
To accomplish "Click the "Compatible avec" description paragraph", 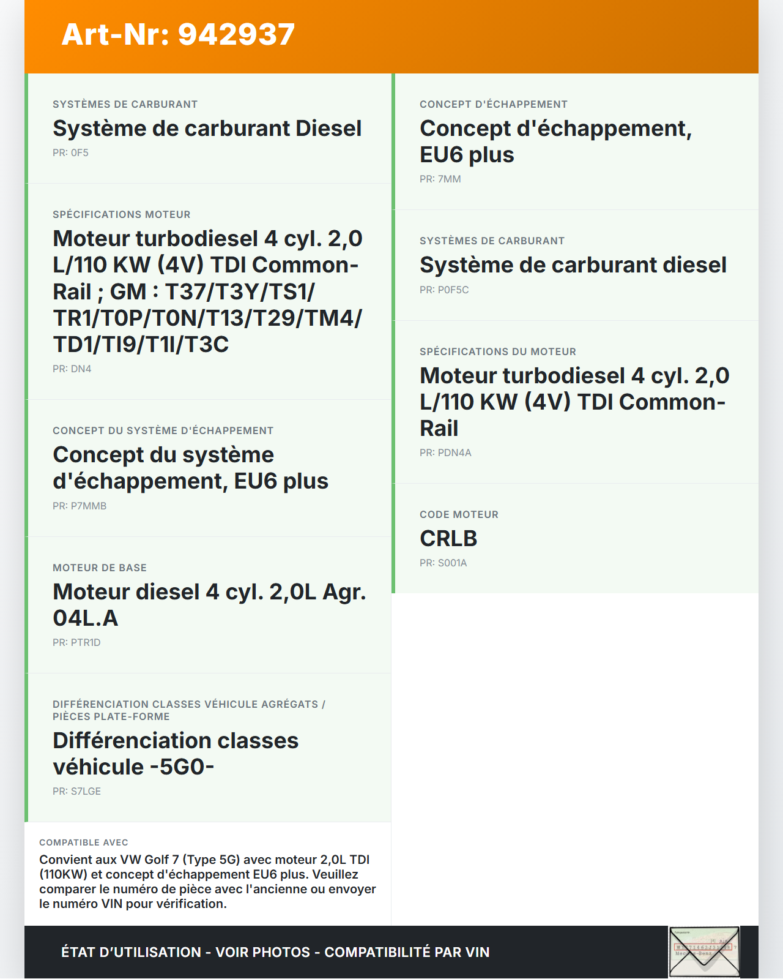I will 207,882.
